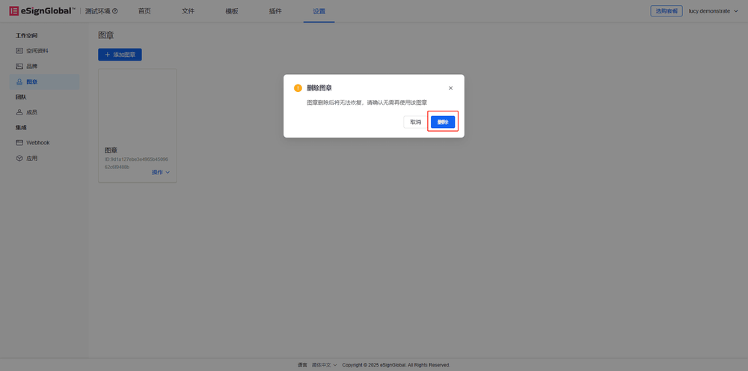Click the eSignGlobal logo
Viewport: 748px width, 371px height.
click(x=42, y=11)
